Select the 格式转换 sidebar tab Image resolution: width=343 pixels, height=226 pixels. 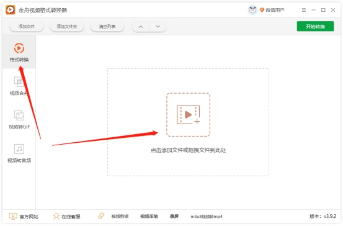(x=19, y=52)
